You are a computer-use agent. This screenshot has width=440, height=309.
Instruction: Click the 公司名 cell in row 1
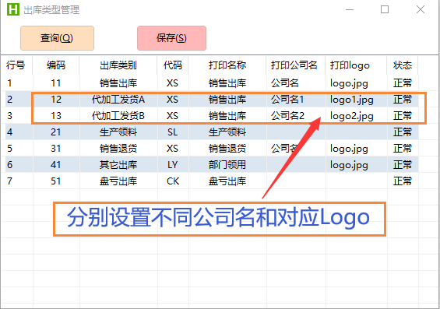click(296, 83)
